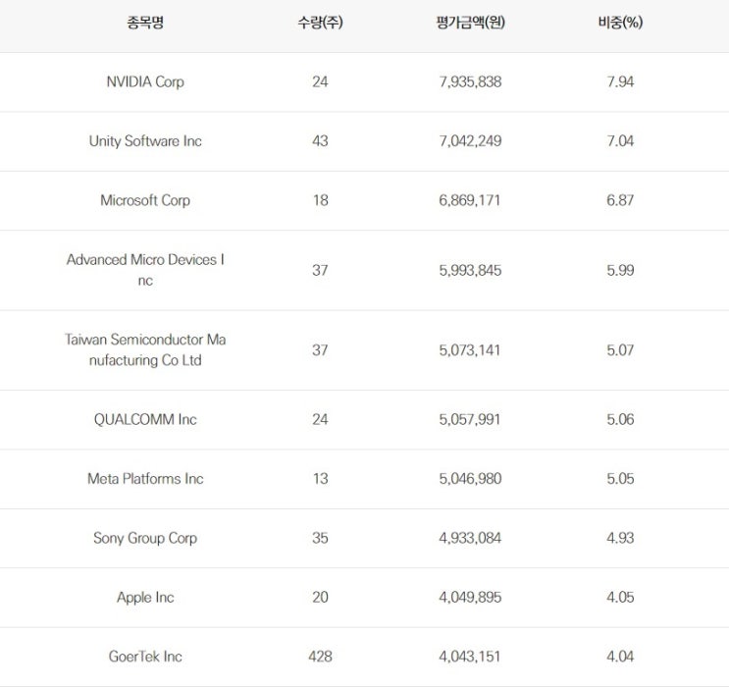
Task: Click Microsoft weight value 6.87
Action: click(x=620, y=200)
